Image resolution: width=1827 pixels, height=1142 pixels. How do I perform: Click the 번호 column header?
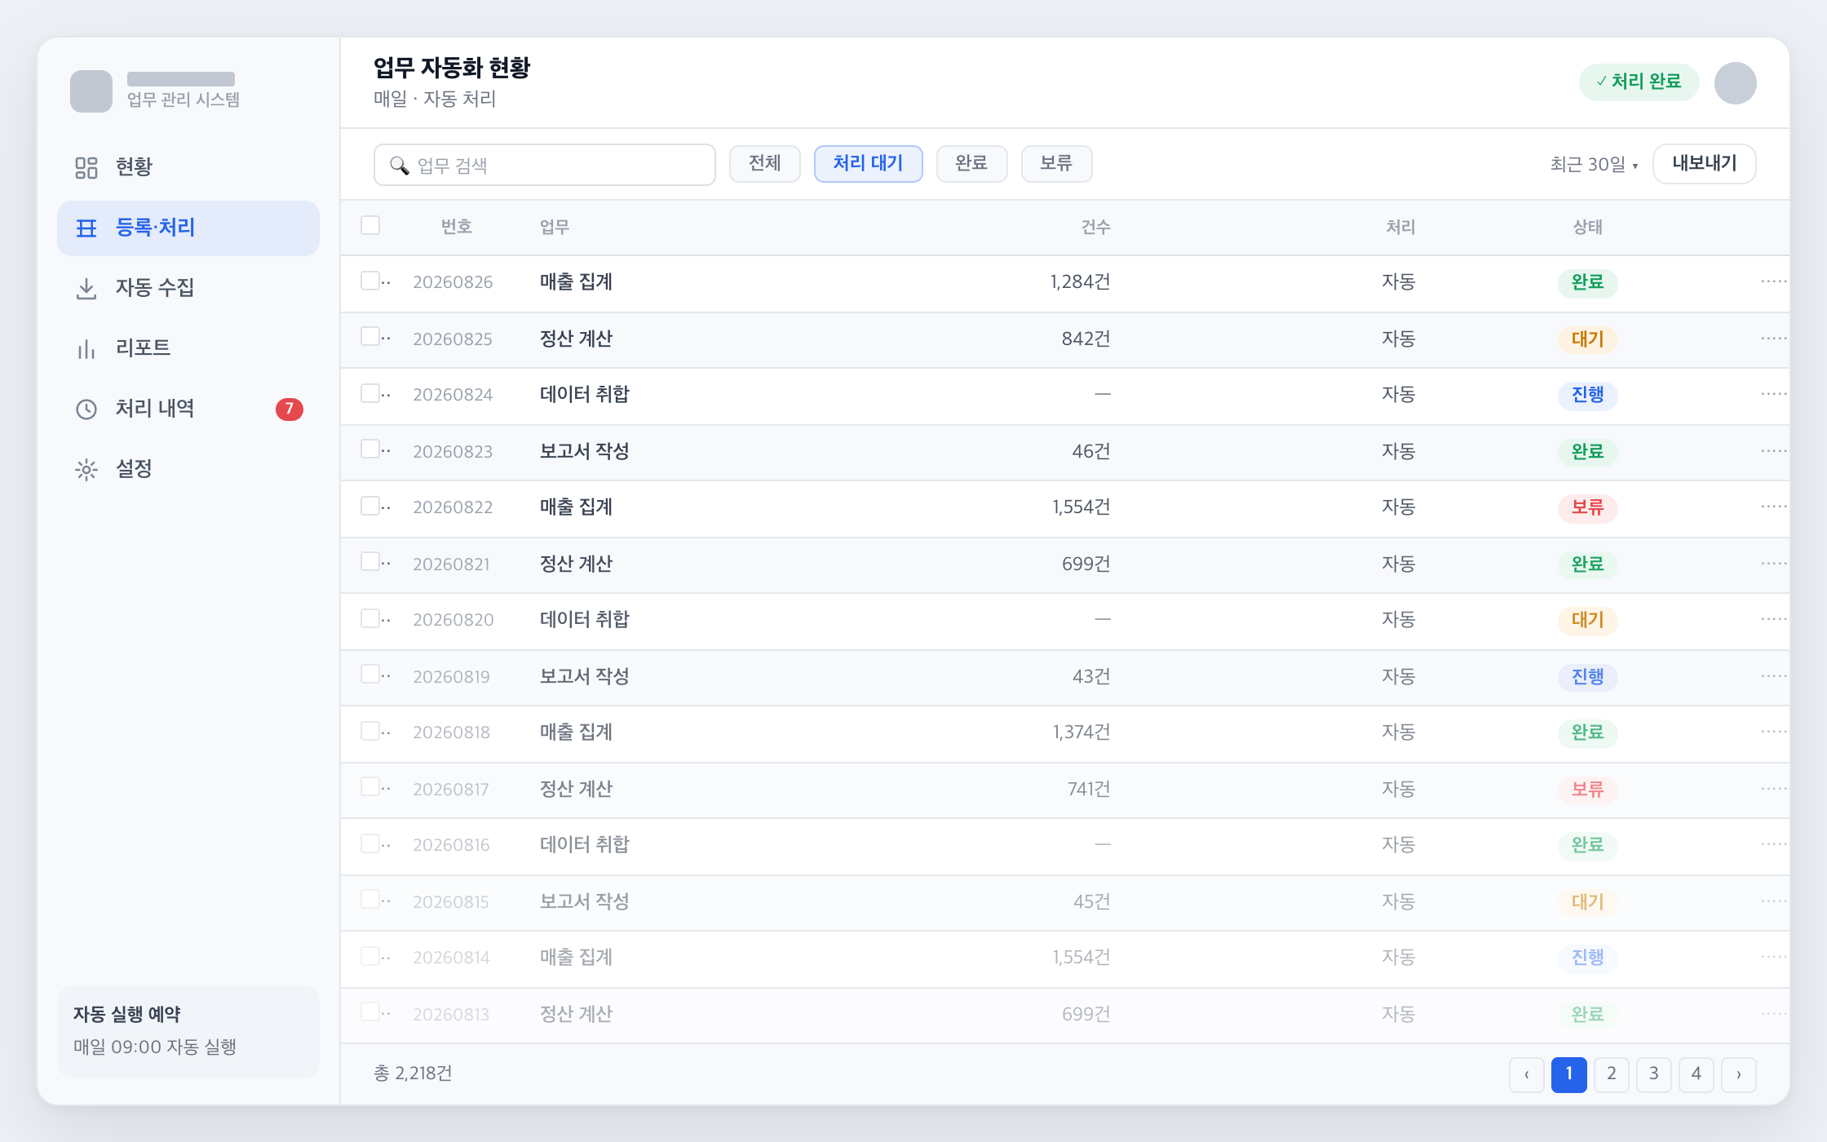457,227
